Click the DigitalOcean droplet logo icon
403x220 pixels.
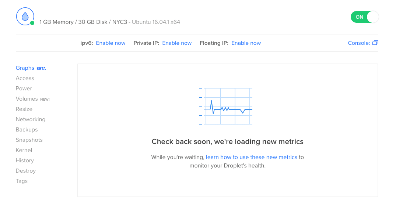tap(25, 16)
